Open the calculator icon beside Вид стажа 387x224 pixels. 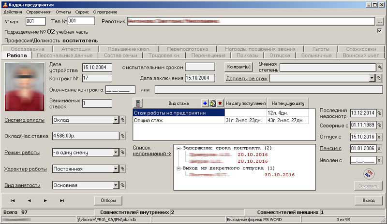[x=138, y=103]
